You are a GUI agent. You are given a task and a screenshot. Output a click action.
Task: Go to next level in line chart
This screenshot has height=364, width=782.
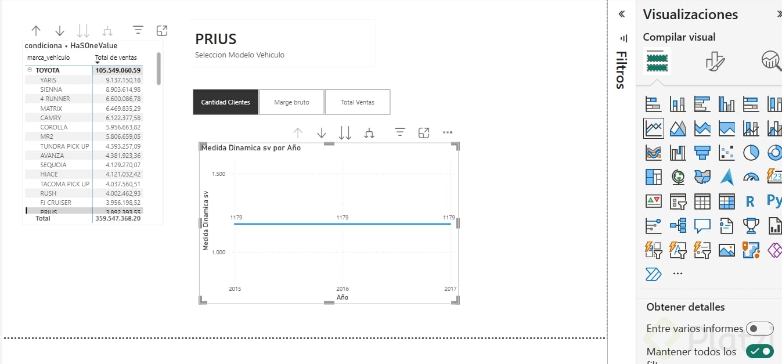[345, 133]
